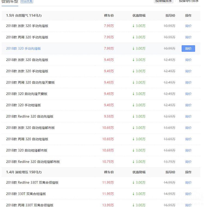Viewport: 205px width, 207px height.
Task: Select model name 2018款 两厢 320 手动先锋版
Action: point(27,37)
